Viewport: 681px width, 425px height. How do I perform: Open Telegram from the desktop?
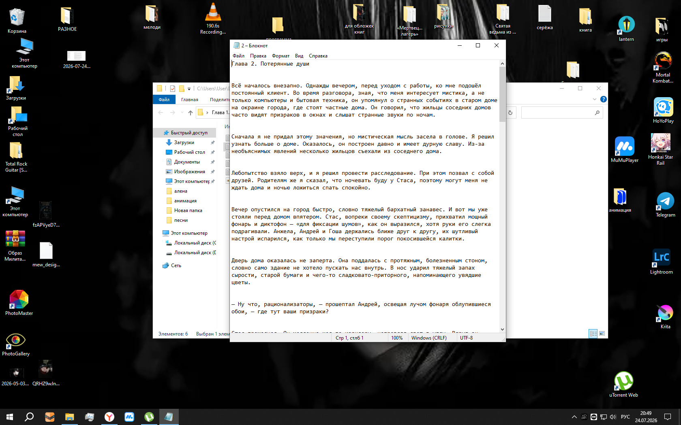point(665,205)
